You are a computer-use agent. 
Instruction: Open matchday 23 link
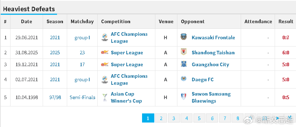82,52
